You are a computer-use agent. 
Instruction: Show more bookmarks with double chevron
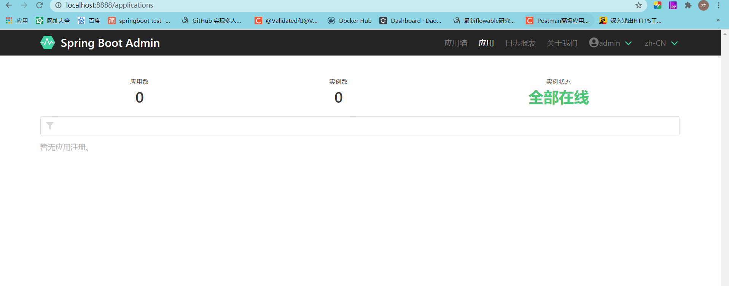[718, 21]
